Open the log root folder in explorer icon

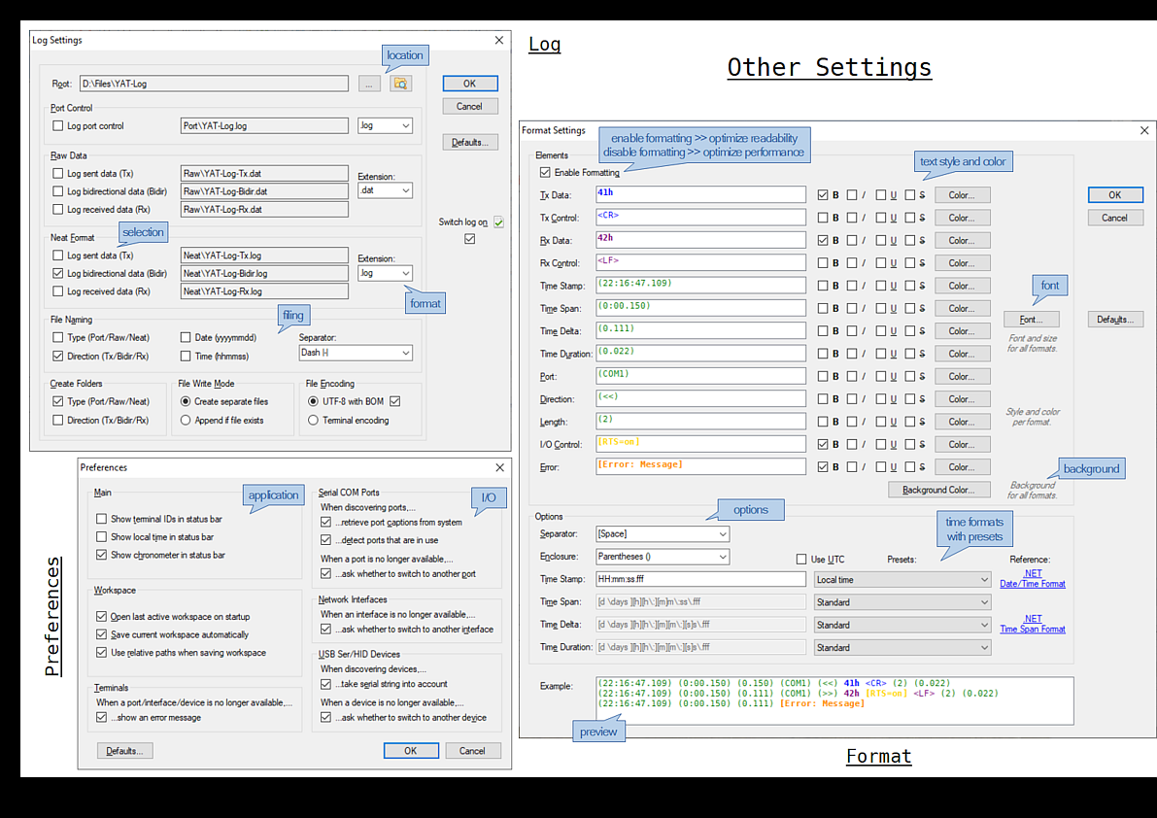[401, 84]
